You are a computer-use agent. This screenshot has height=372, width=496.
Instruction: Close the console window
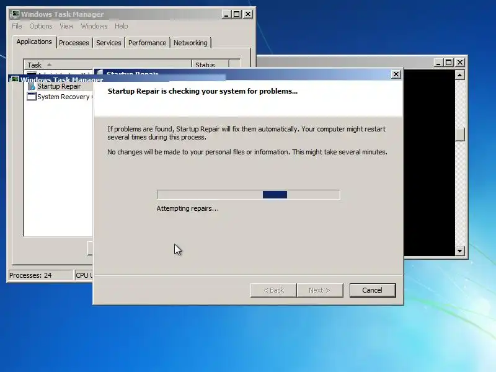point(460,63)
